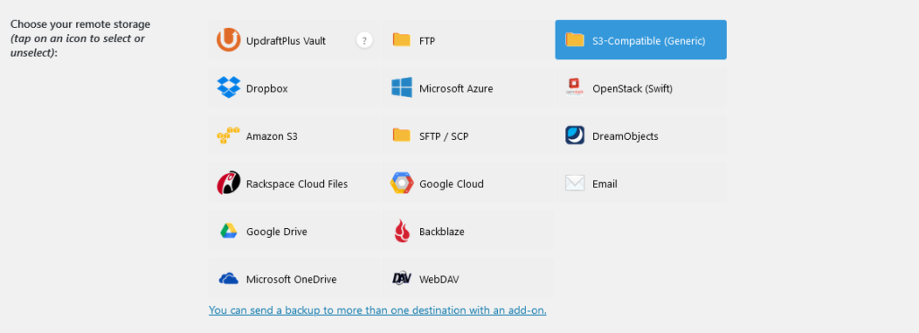
Task: Select the Email envelope icon
Action: click(x=574, y=183)
